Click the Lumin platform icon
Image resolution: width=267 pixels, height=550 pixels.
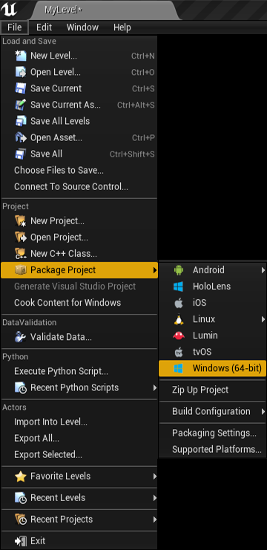[x=178, y=335]
